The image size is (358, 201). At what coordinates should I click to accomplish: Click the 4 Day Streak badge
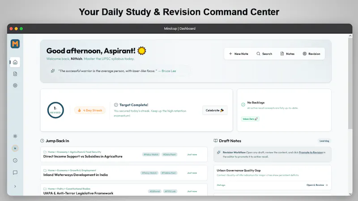coord(90,110)
